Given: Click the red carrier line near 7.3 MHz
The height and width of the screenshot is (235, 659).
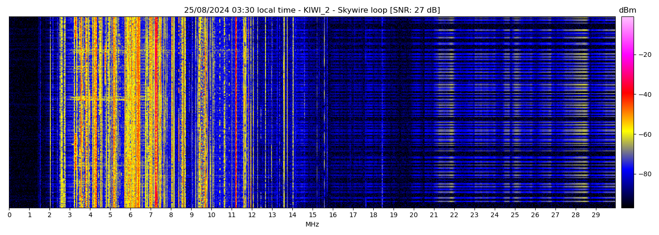Looking at the screenshot, I should [x=156, y=113].
